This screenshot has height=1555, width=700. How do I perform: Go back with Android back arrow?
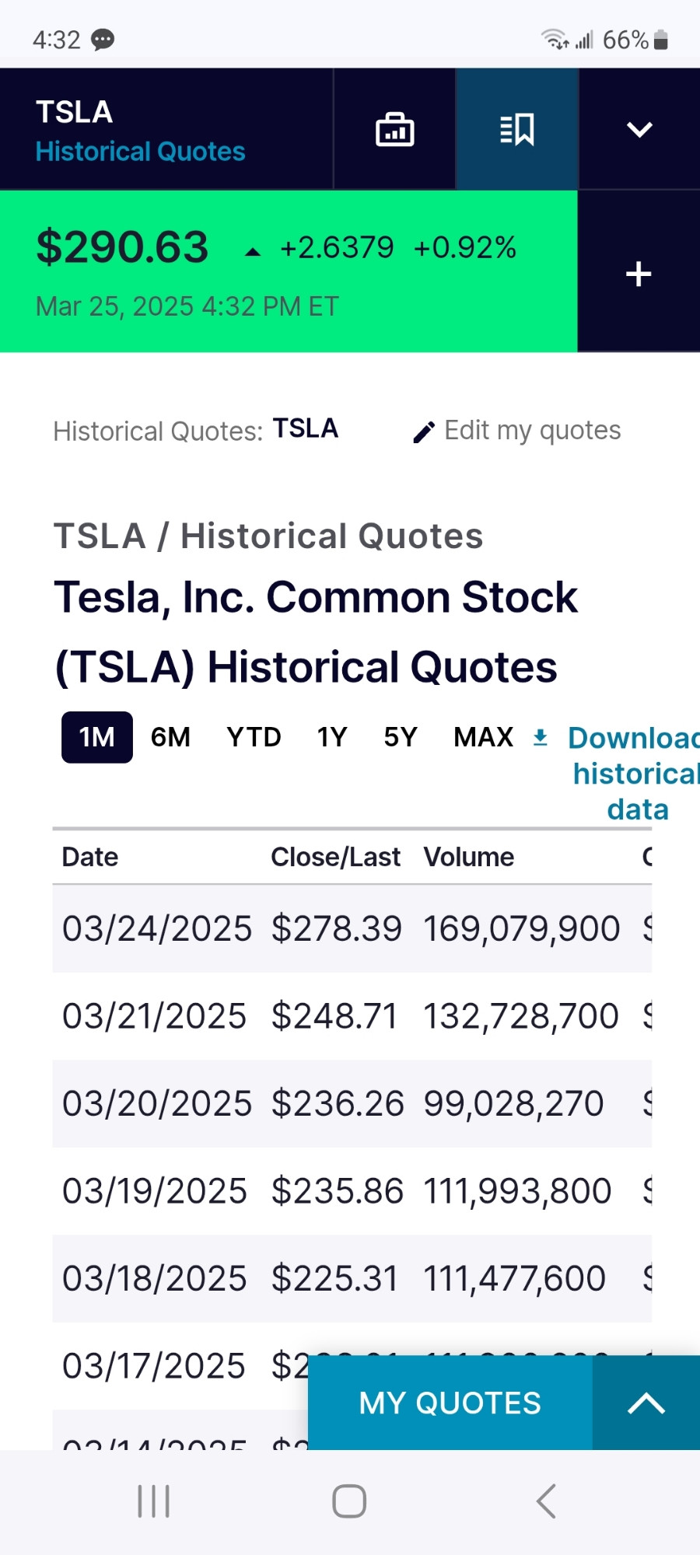(546, 1501)
